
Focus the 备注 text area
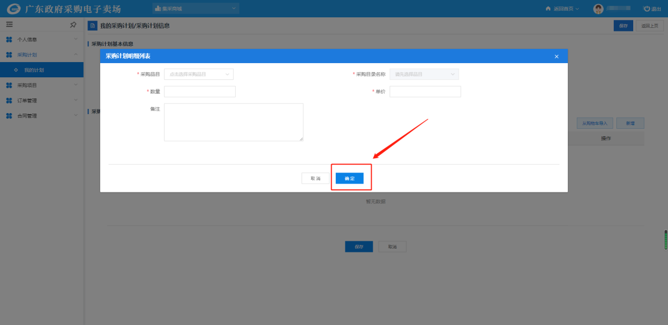pyautogui.click(x=234, y=122)
